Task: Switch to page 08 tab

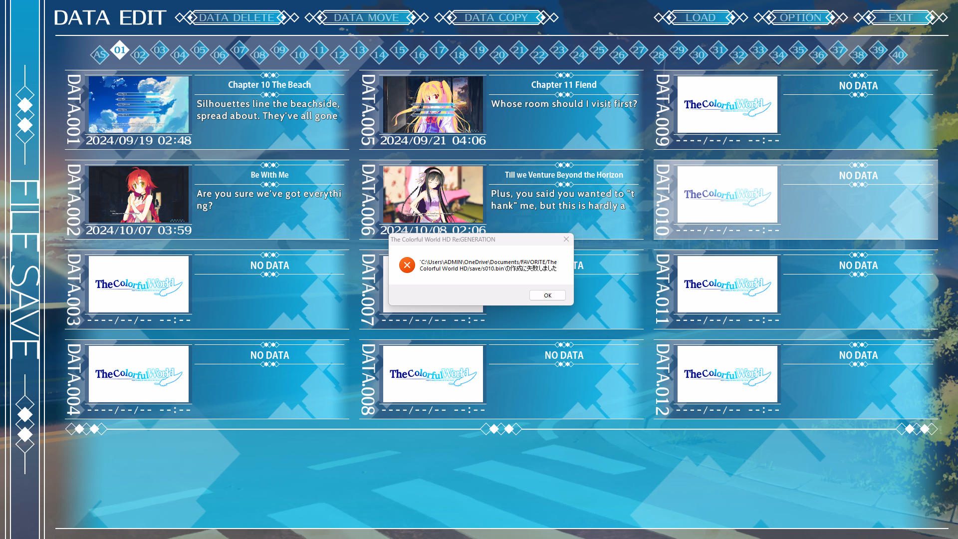Action: 259,55
